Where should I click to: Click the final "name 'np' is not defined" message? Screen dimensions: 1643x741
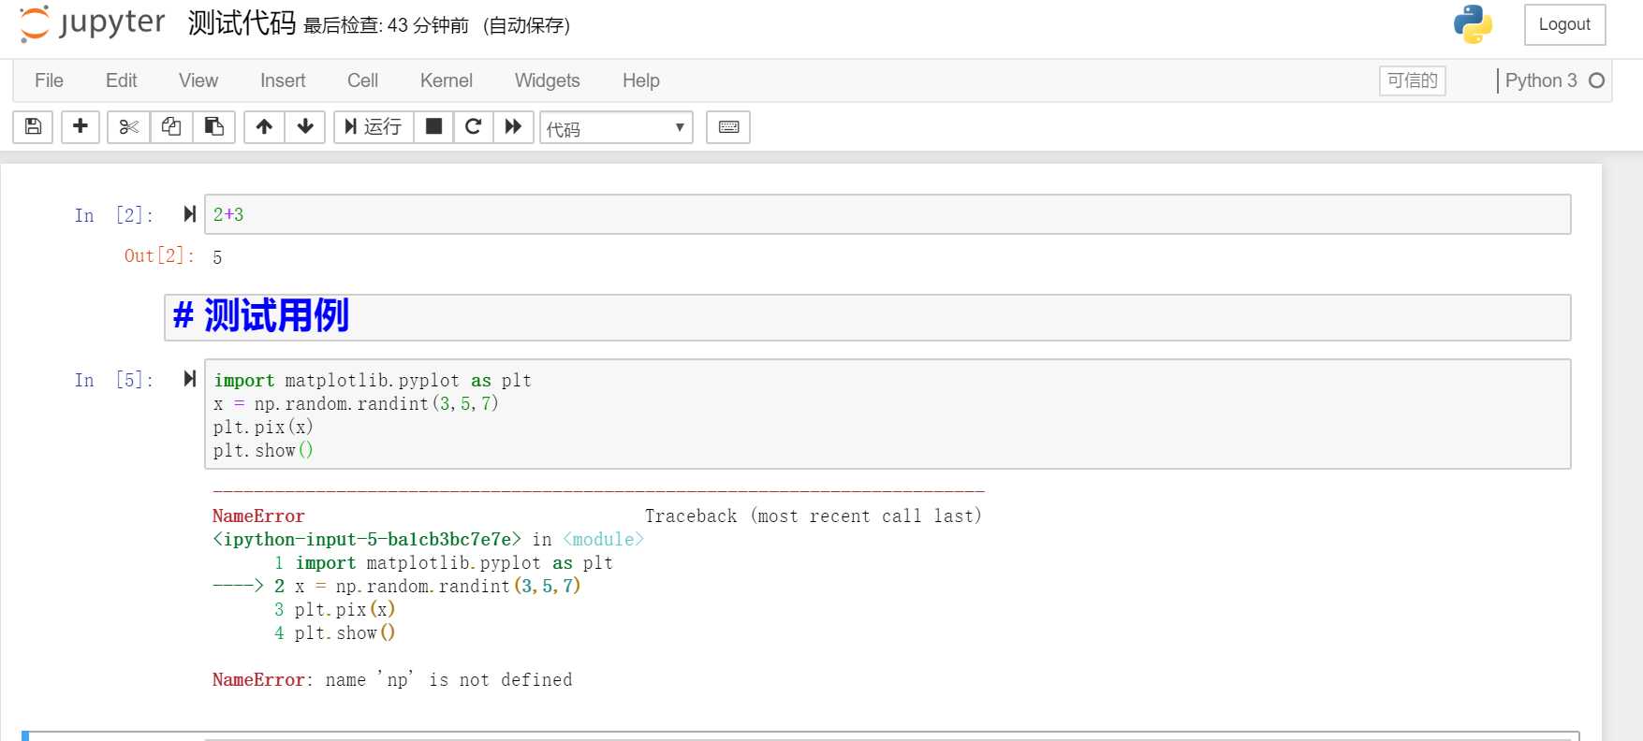448,679
